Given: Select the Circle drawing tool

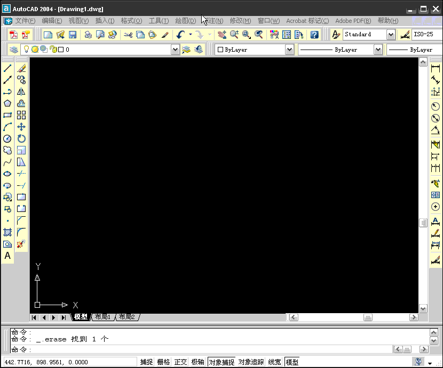Looking at the screenshot, I should [x=7, y=138].
